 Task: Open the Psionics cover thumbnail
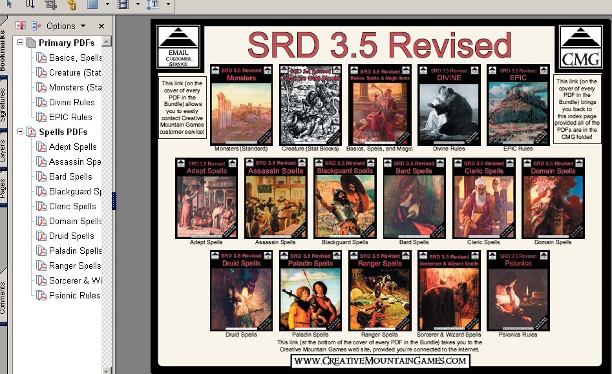(518, 291)
